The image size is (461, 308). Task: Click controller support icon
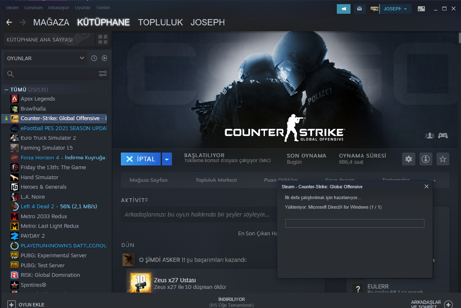[443, 136]
